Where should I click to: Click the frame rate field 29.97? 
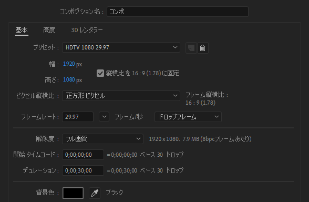[78, 117]
